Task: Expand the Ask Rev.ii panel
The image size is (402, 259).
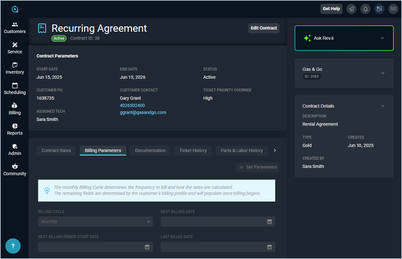Action: (x=382, y=38)
